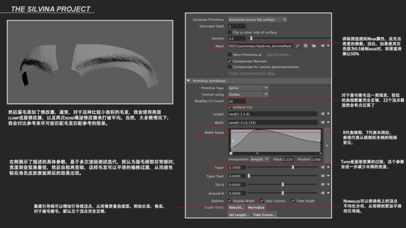Open the Control using Guides dropdown
The height and width of the screenshot is (228, 406).
[x=266, y=94]
